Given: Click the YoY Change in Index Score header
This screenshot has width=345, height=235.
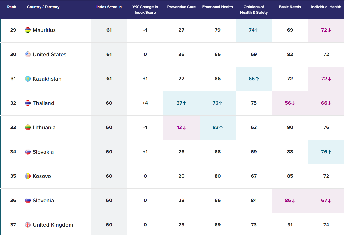Looking at the screenshot, I should click(145, 10).
